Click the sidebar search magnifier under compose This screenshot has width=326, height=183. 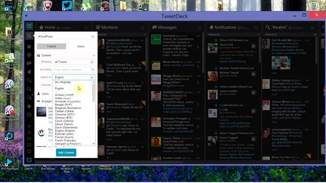coord(29,36)
